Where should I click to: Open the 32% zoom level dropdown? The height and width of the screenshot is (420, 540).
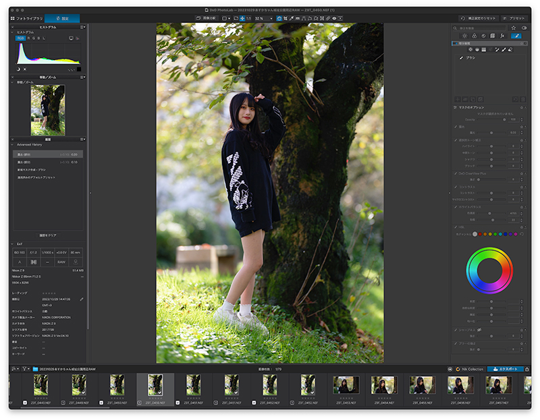point(264,18)
